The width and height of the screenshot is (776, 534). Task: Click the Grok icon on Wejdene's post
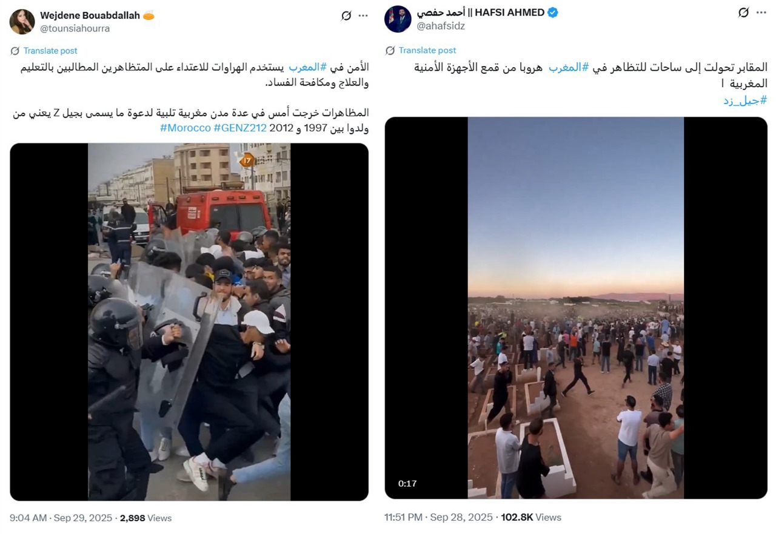coord(346,16)
